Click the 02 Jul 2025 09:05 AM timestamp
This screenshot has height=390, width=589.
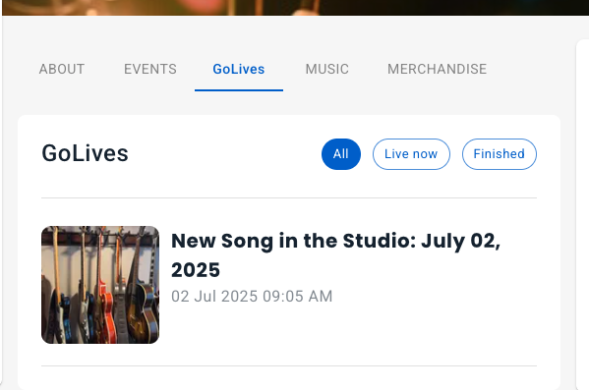(252, 296)
